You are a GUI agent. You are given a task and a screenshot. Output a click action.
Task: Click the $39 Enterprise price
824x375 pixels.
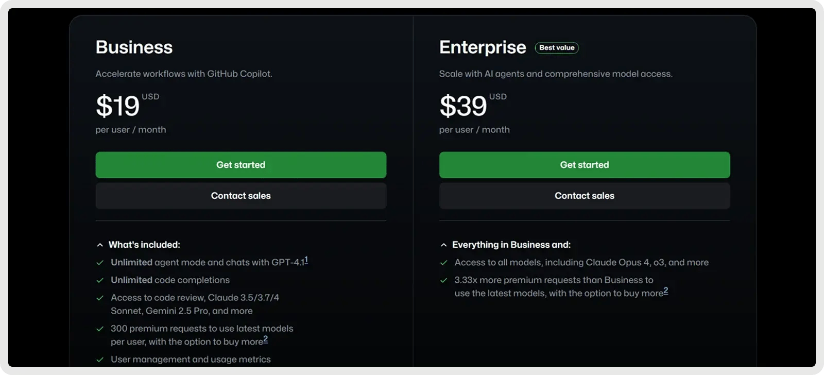463,106
